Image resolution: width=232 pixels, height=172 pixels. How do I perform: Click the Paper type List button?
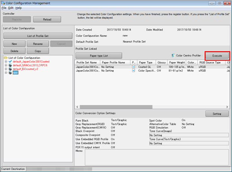[x=99, y=56]
